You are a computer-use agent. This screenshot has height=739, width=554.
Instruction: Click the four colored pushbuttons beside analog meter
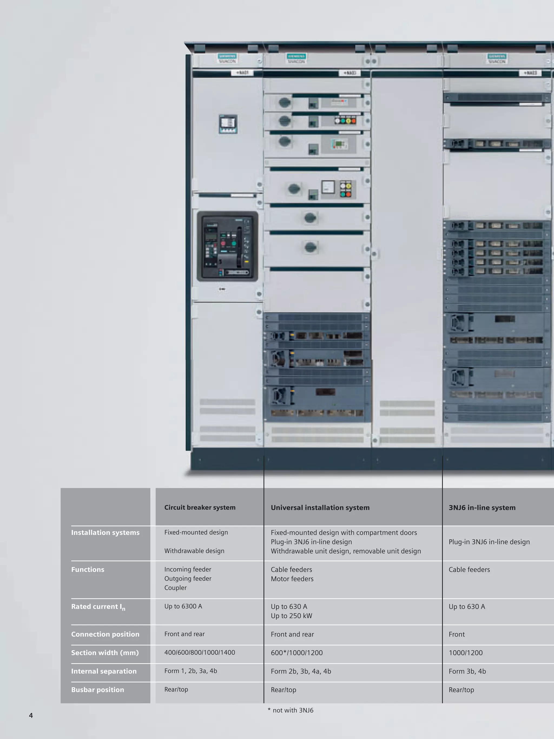[346, 189]
